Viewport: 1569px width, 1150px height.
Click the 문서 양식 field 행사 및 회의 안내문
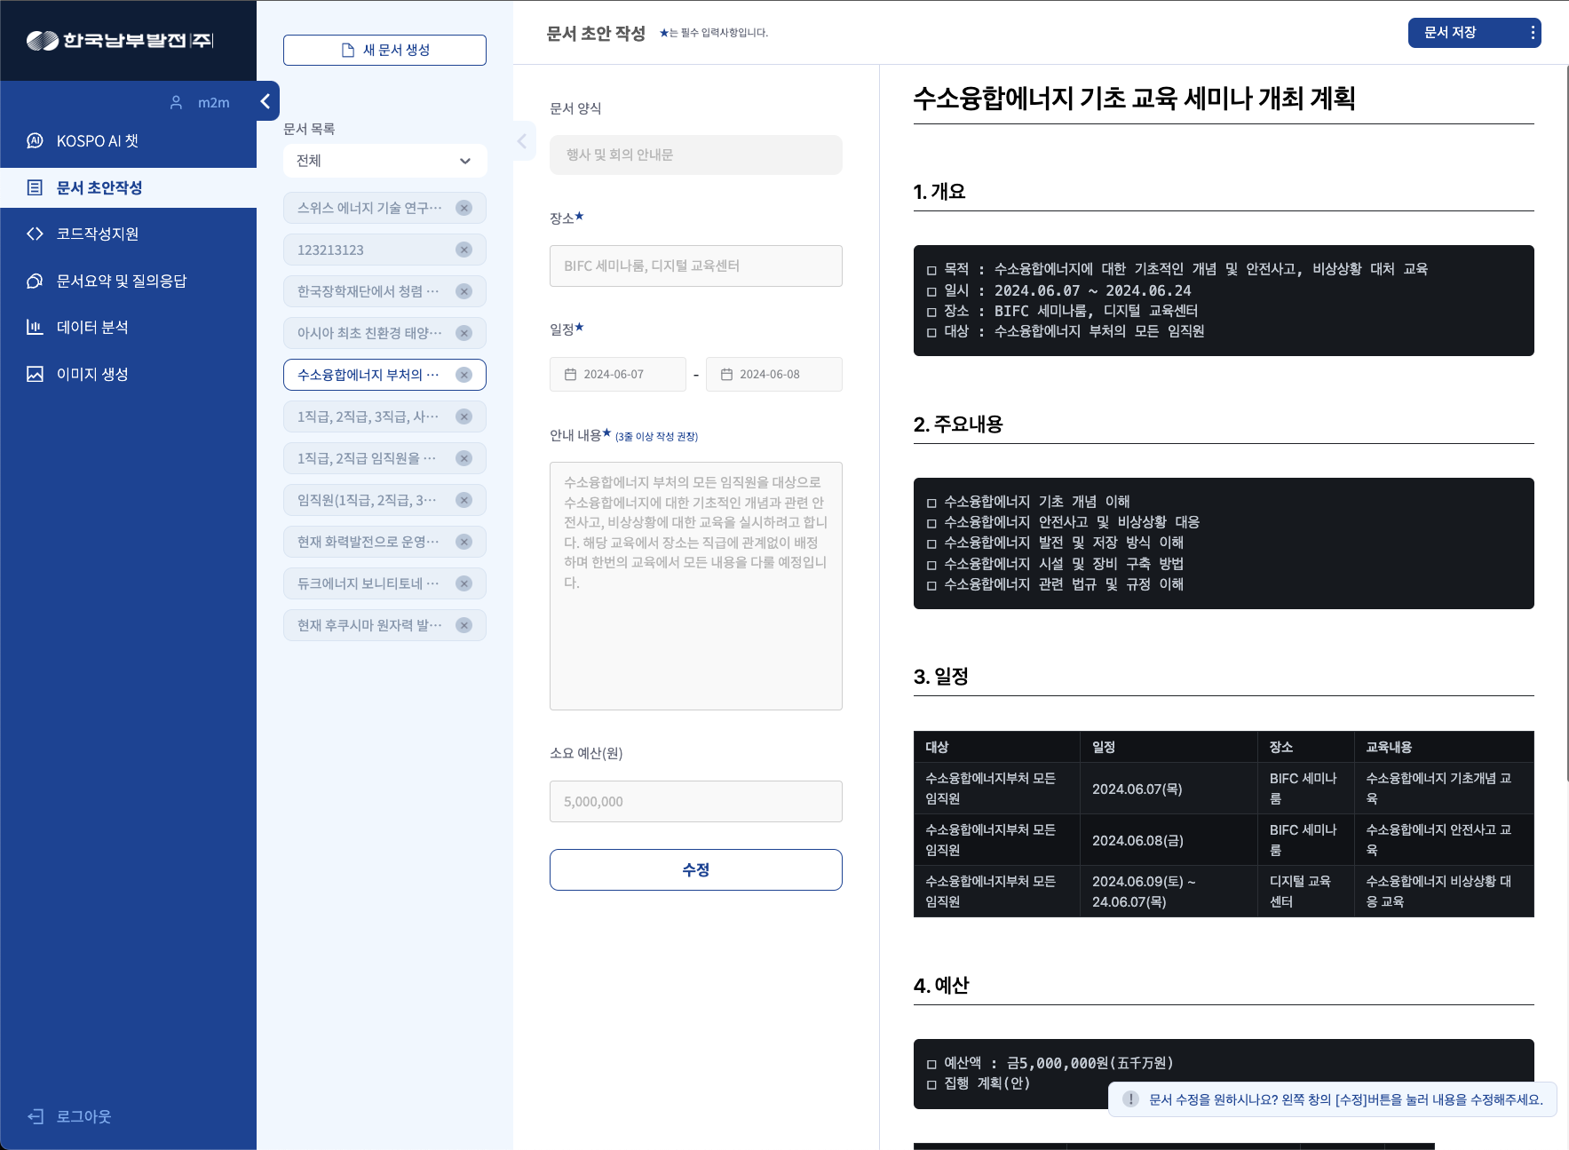point(695,155)
